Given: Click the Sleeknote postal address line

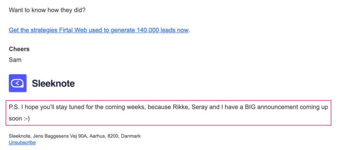Looking at the screenshot, I should tap(75, 136).
